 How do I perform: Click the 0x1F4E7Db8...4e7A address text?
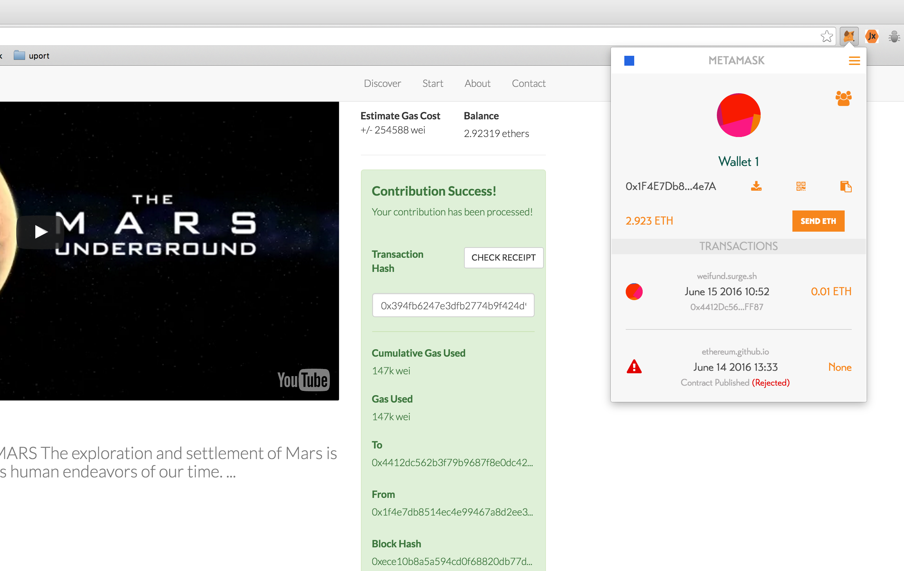click(671, 186)
